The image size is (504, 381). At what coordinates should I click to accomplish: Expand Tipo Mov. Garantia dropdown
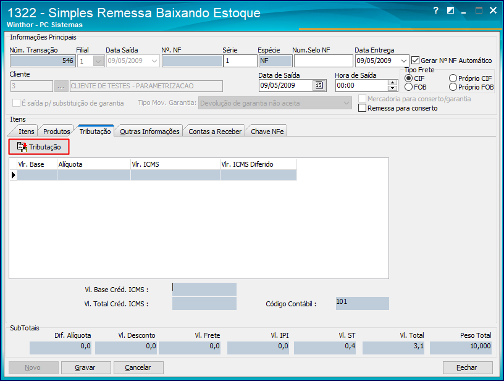pyautogui.click(x=346, y=103)
